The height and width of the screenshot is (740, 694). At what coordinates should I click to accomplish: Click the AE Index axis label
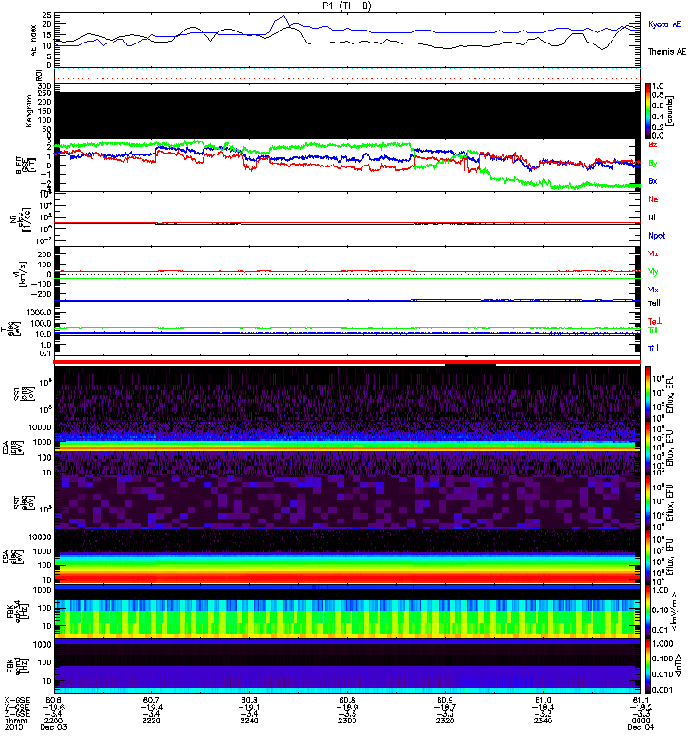33,41
